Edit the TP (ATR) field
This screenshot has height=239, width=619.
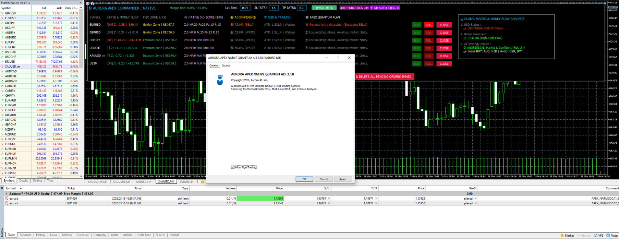[302, 8]
